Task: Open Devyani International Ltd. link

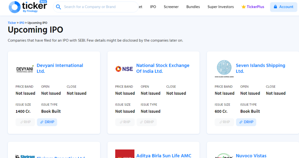Action: pyautogui.click(x=60, y=68)
